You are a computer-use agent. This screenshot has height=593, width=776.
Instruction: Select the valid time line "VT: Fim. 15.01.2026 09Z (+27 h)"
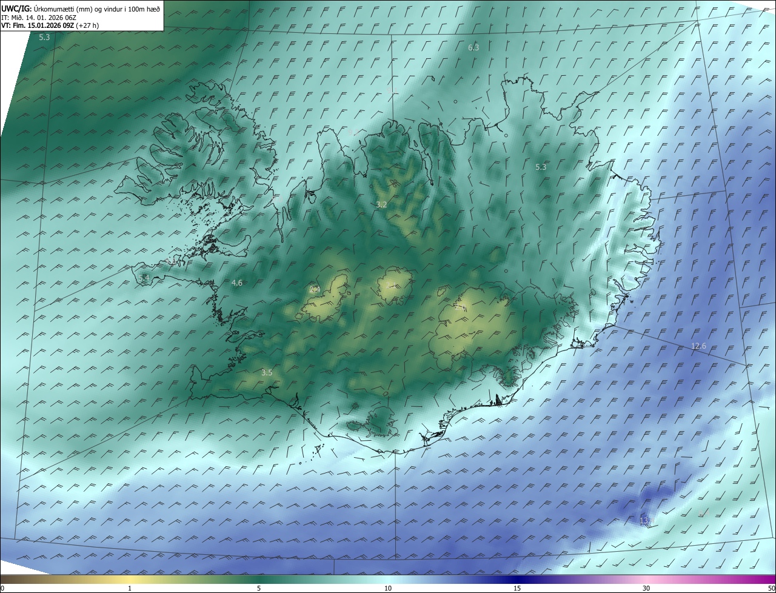tap(50, 25)
